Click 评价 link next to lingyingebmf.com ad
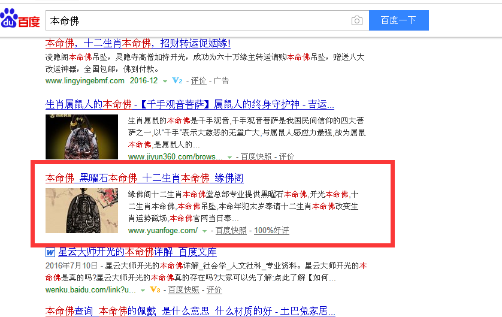The width and height of the screenshot is (502, 317). point(198,81)
